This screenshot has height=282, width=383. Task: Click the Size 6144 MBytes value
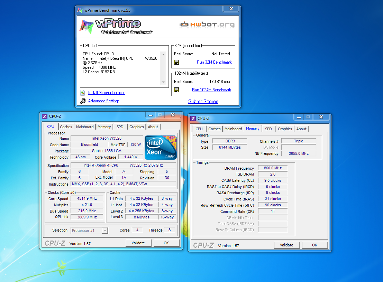(x=230, y=147)
